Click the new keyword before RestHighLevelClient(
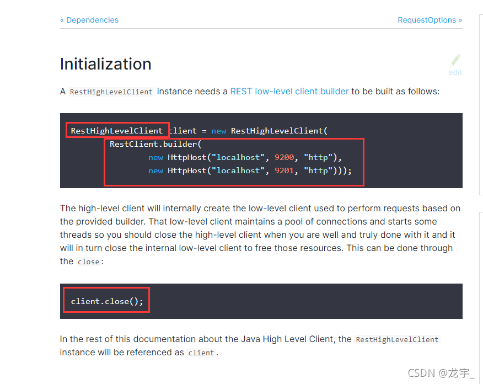The image size is (483, 384). click(219, 131)
